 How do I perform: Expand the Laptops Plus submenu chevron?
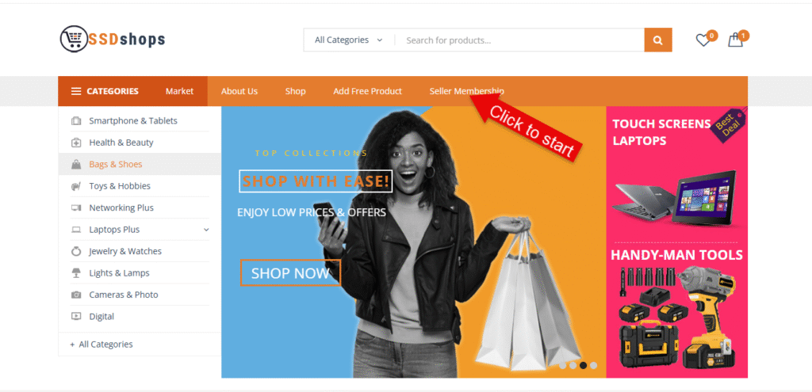206,230
